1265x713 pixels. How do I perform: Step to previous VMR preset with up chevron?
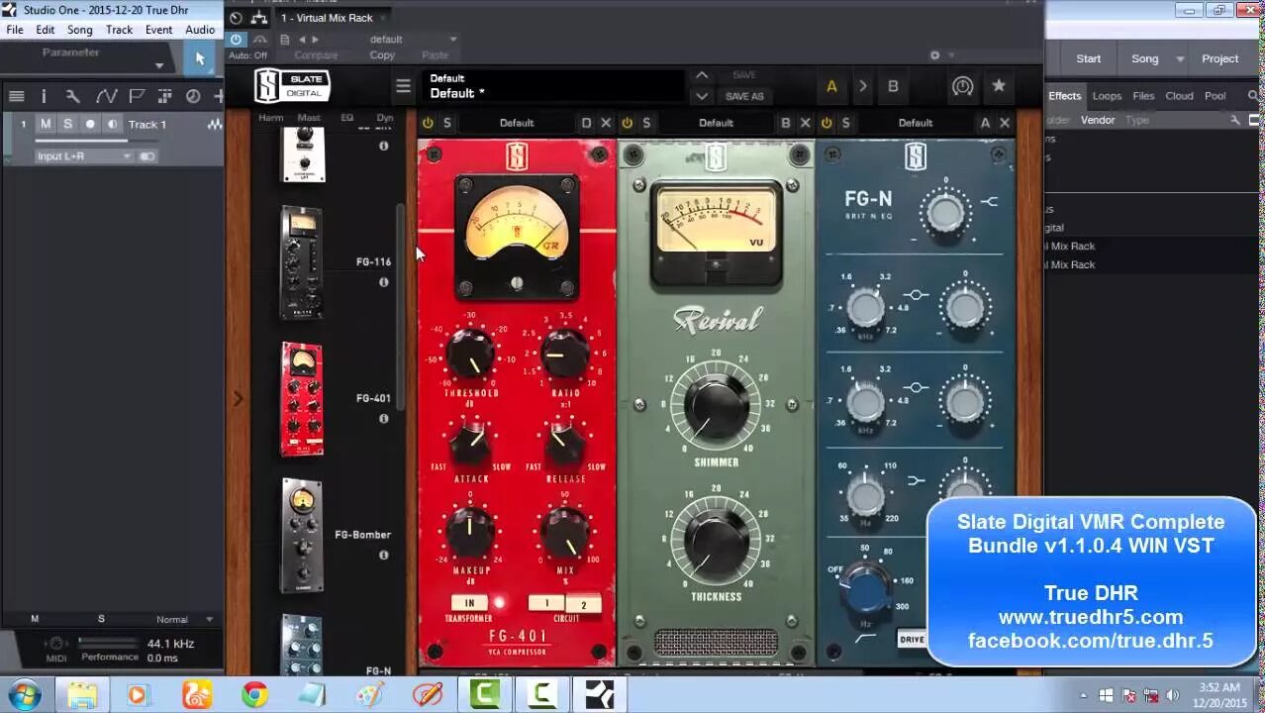coord(702,75)
